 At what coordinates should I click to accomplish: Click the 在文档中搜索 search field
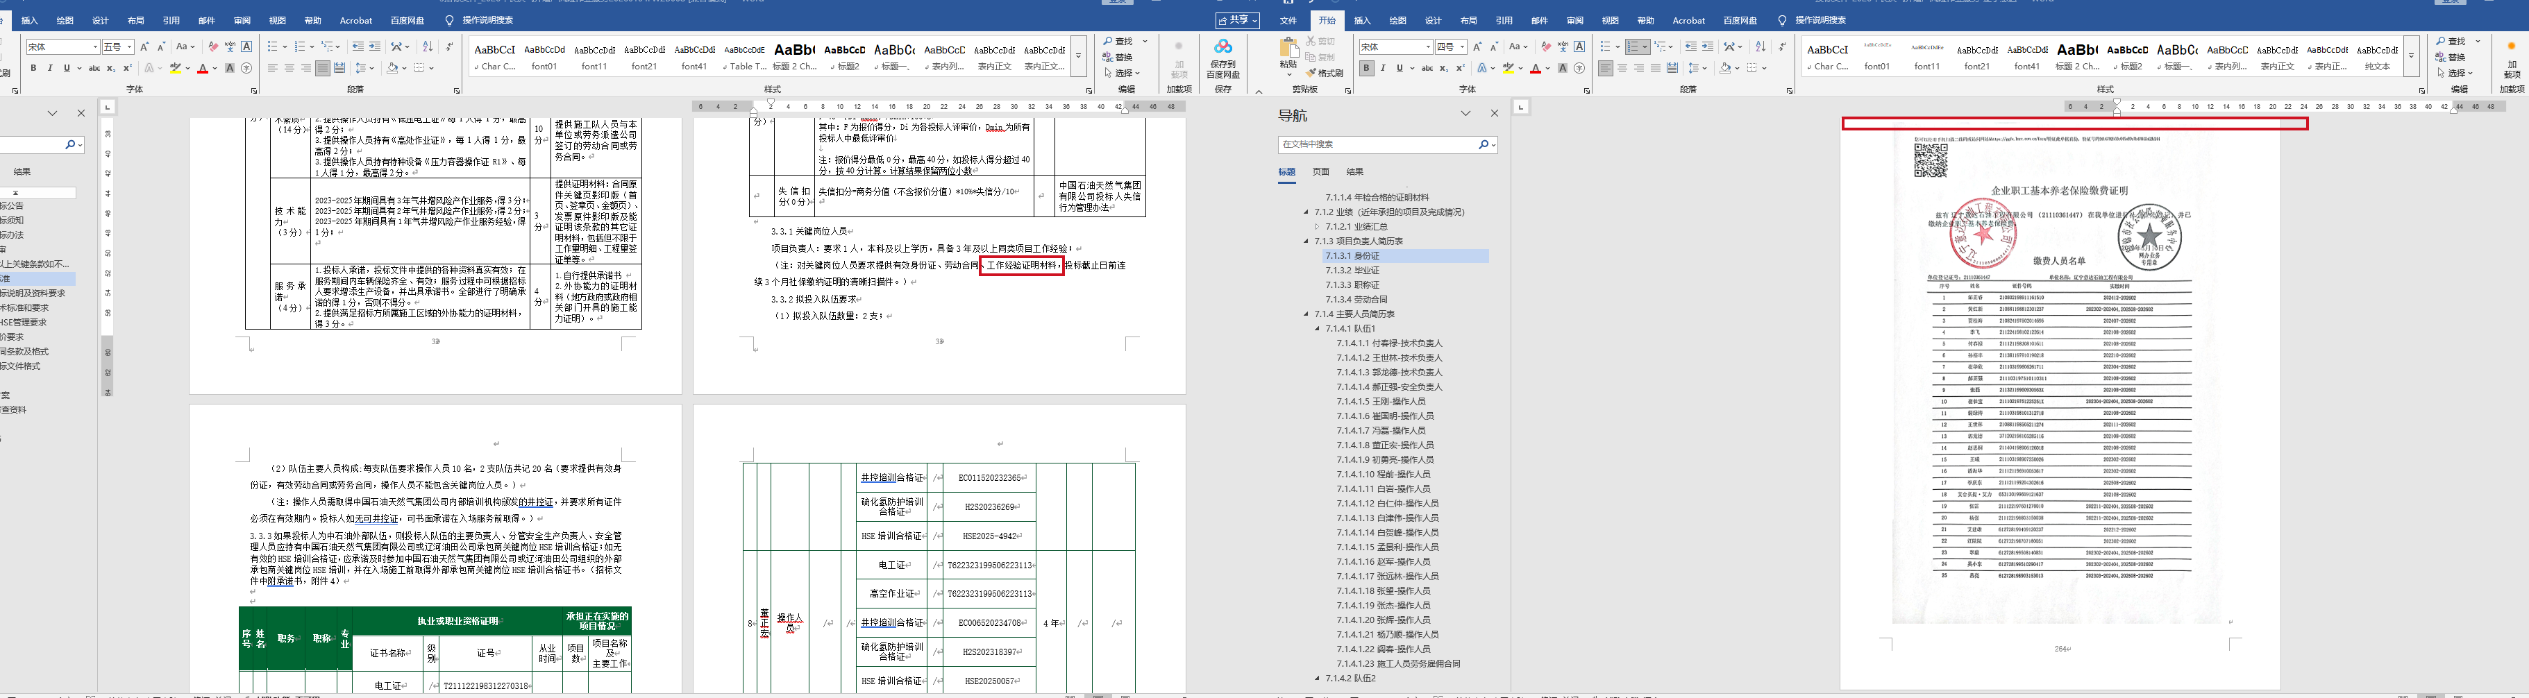point(1375,144)
